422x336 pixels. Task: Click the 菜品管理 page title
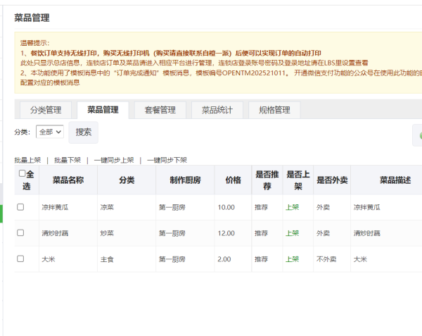pyautogui.click(x=32, y=18)
